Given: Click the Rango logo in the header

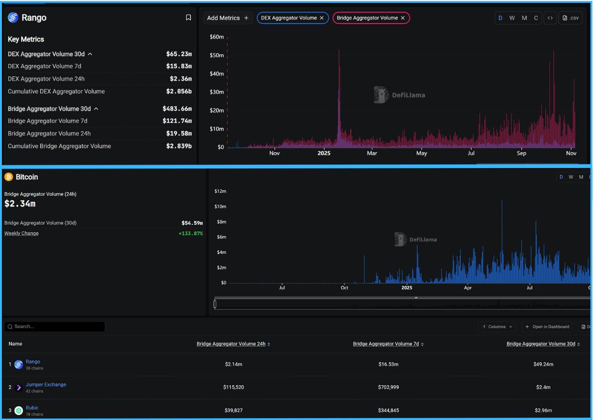Looking at the screenshot, I should click(x=13, y=18).
